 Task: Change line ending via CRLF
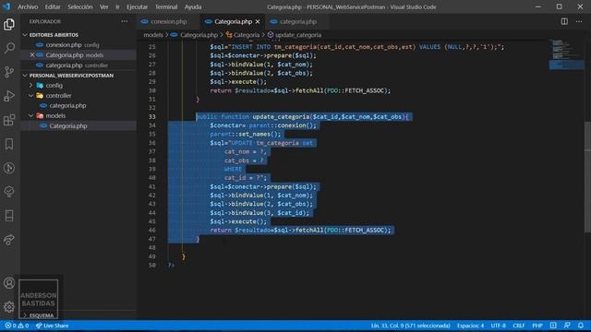[x=519, y=326]
